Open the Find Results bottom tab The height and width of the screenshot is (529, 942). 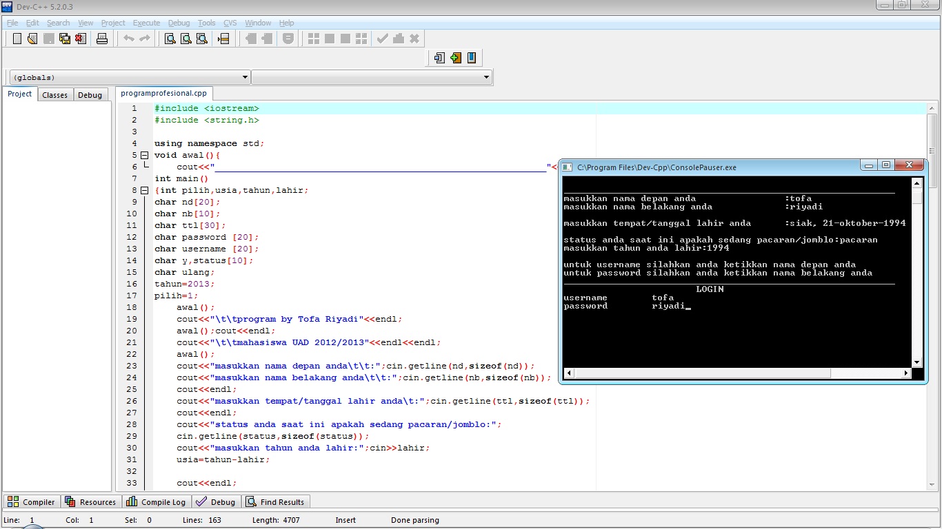click(x=276, y=501)
